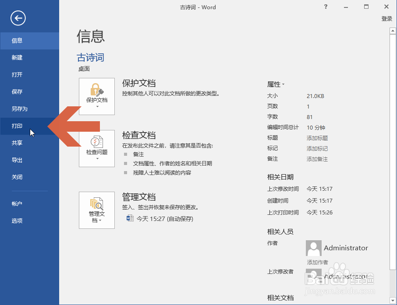397x305 pixels.
Task: Click the back arrow to leave Backstage view
Action: click(18, 18)
